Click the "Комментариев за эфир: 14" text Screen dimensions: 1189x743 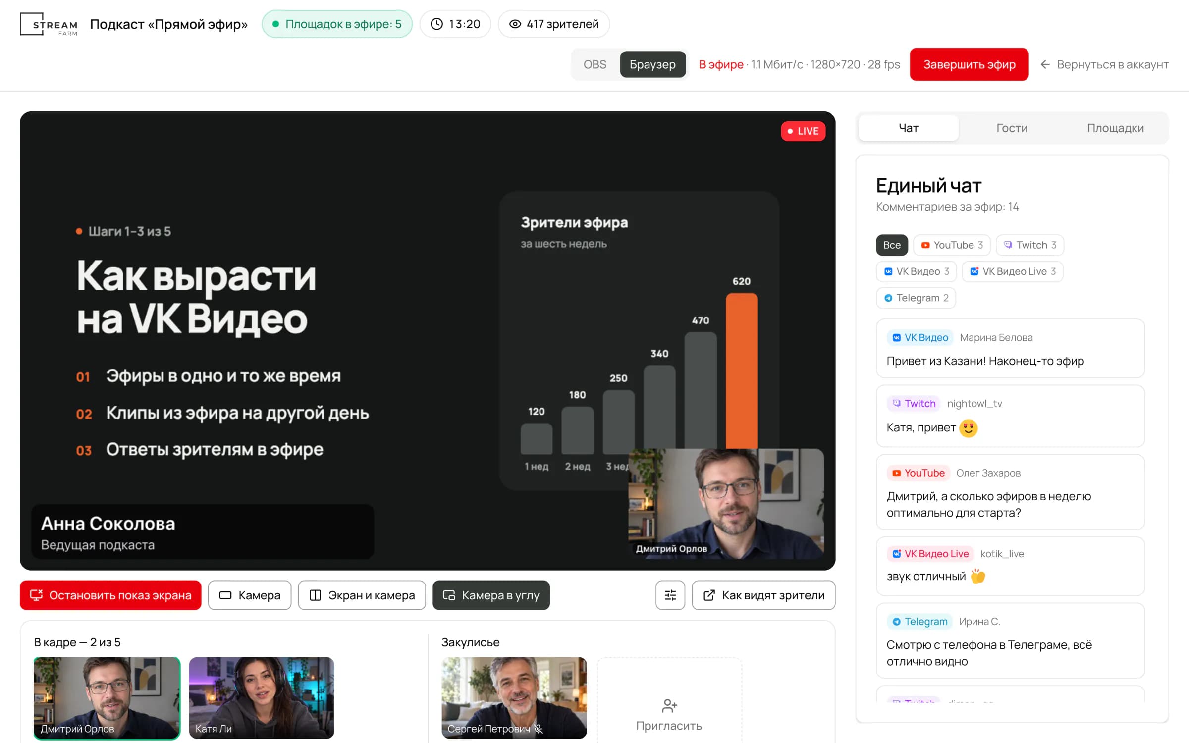point(947,207)
